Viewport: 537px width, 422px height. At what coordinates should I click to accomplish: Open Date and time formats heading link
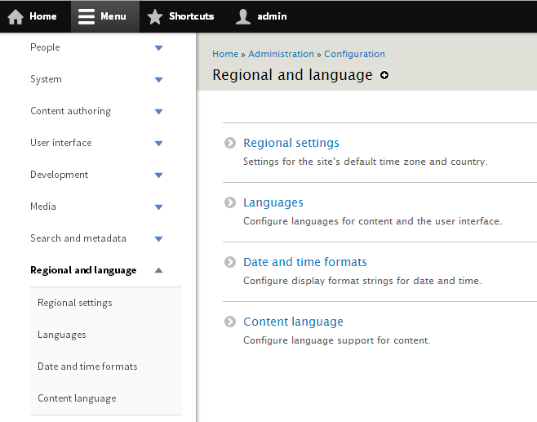click(x=304, y=262)
